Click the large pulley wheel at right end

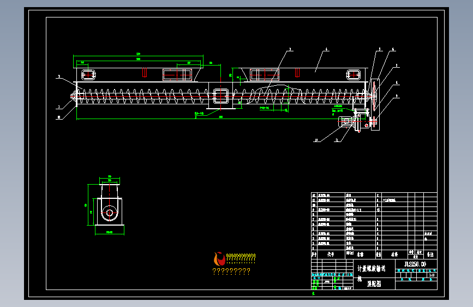point(375,96)
